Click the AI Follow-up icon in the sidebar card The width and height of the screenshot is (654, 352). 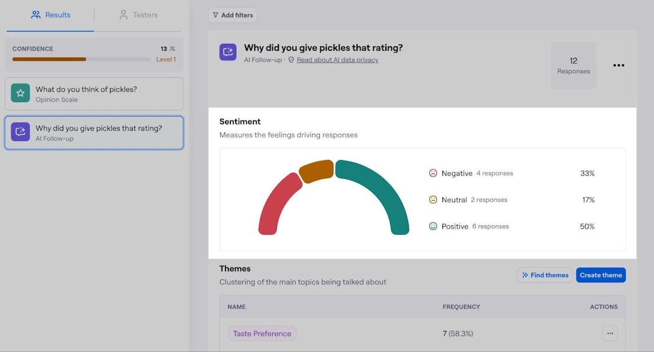pos(20,132)
